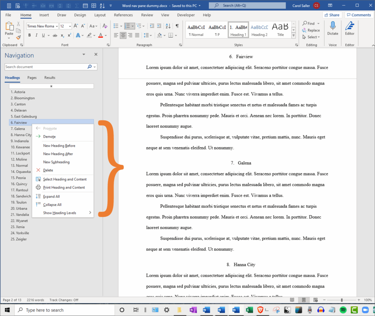Click the Share button

[331, 15]
